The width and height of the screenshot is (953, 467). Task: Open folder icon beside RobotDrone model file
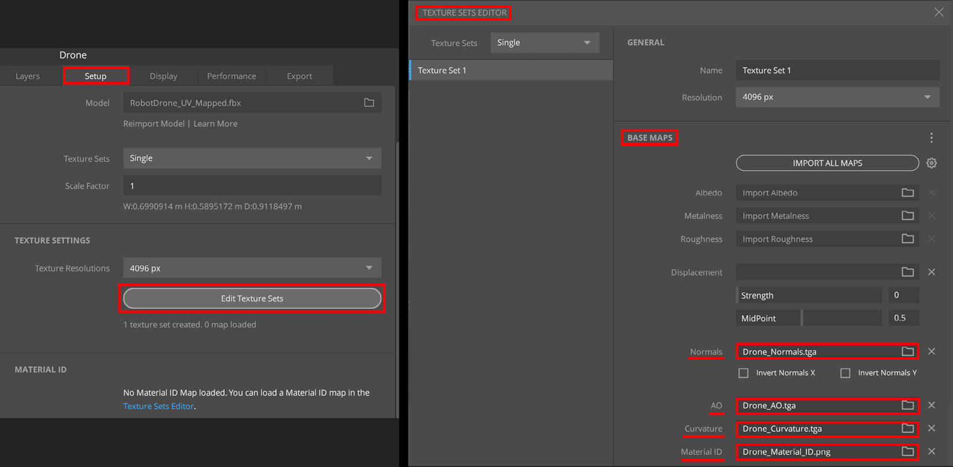(x=369, y=103)
